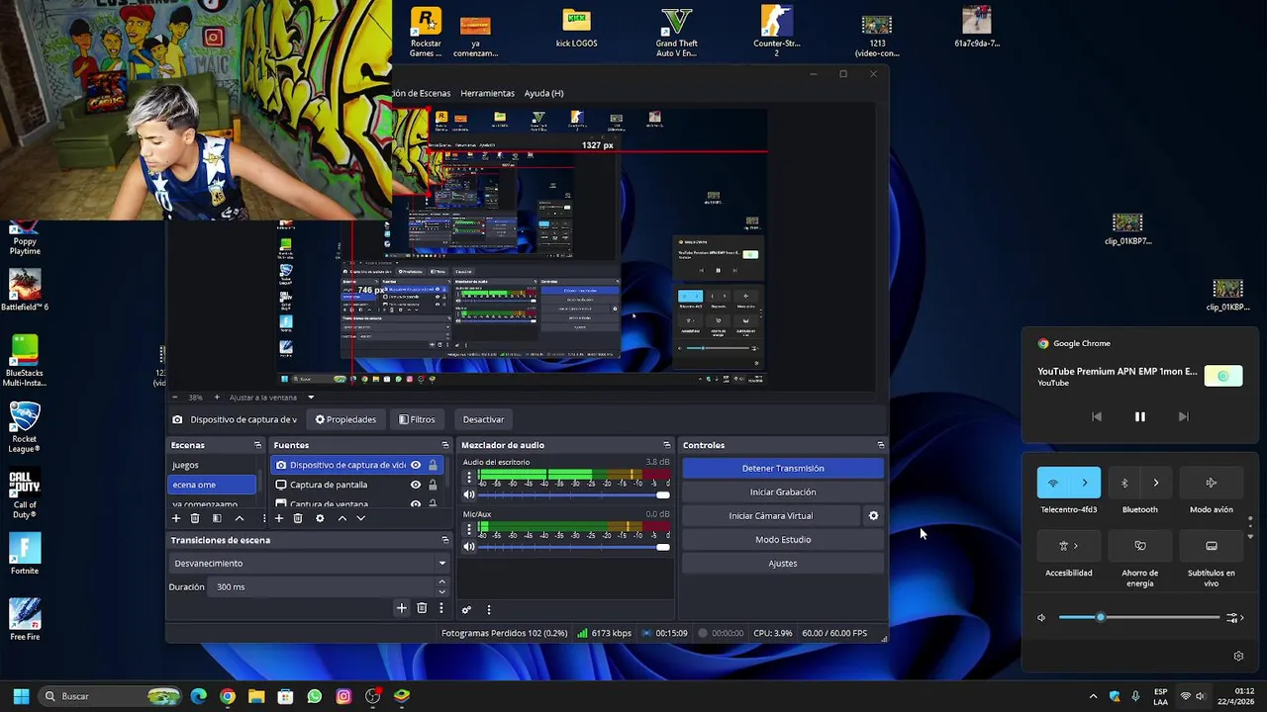Open BlueStacks from taskbar
Image resolution: width=1267 pixels, height=712 pixels.
coord(401,696)
